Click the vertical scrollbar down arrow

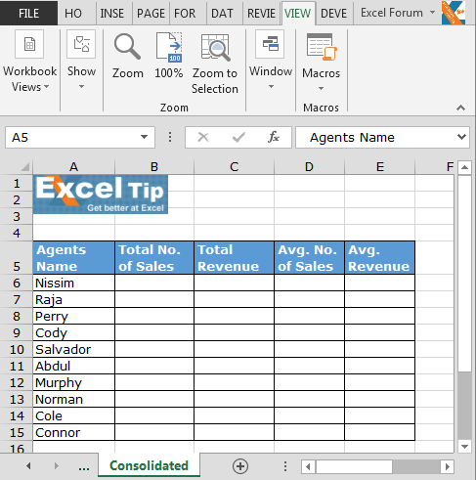pyautogui.click(x=464, y=447)
